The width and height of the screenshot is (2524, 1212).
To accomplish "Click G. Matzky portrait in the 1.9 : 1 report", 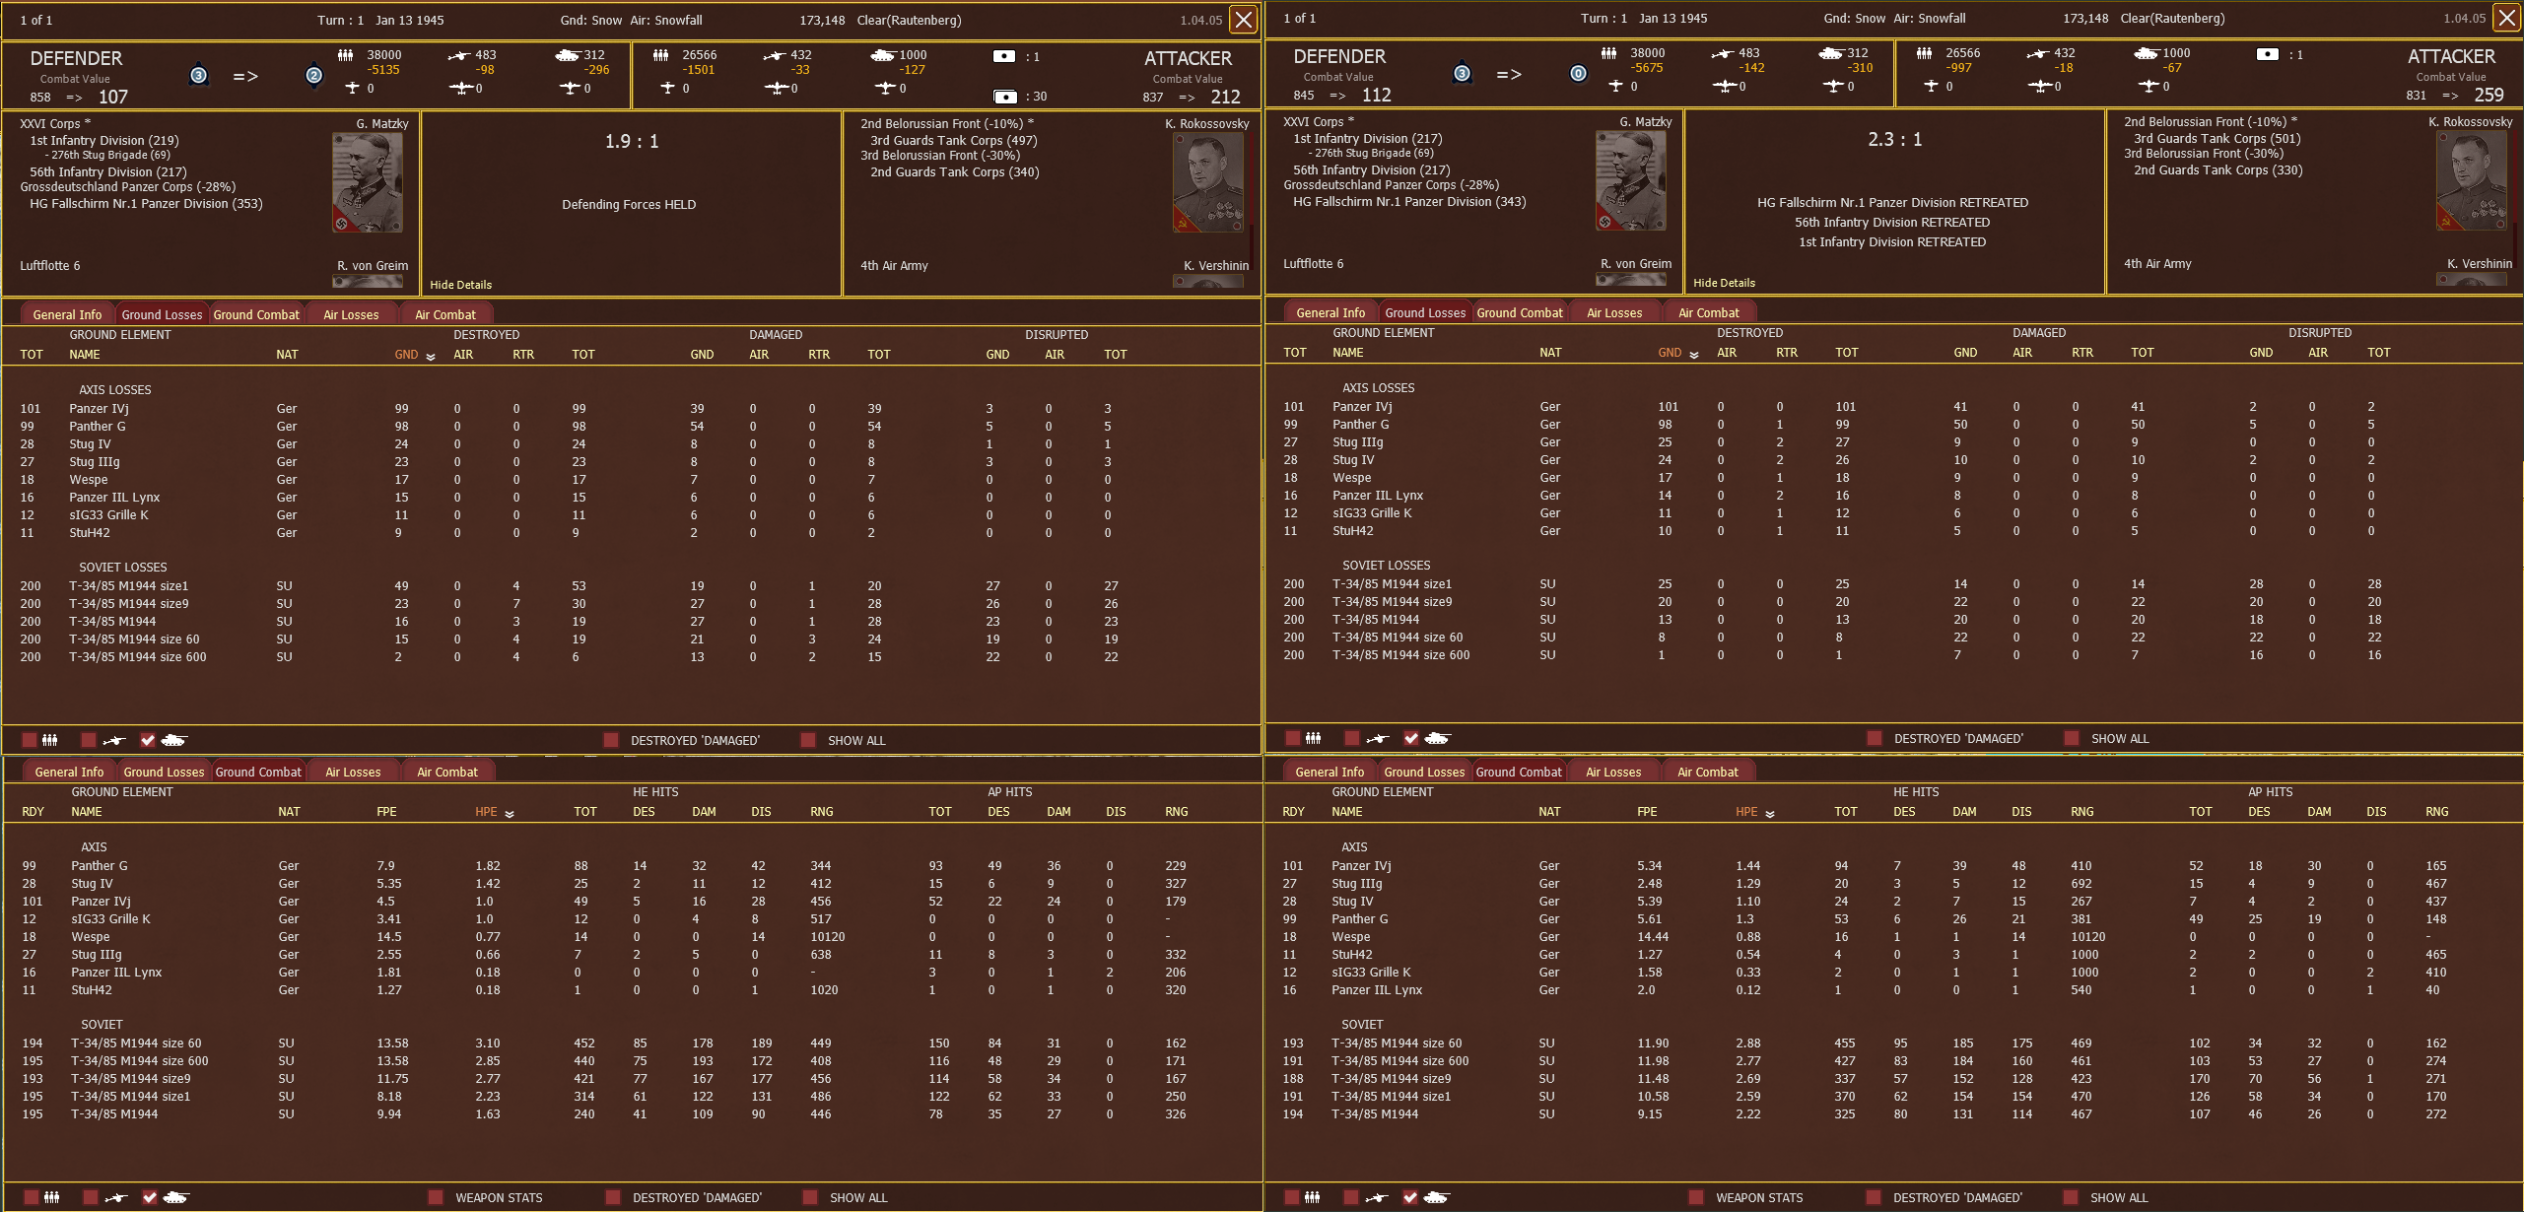I will tap(368, 182).
